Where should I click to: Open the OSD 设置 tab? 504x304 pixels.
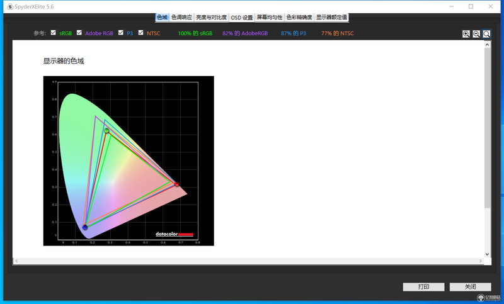pyautogui.click(x=242, y=18)
